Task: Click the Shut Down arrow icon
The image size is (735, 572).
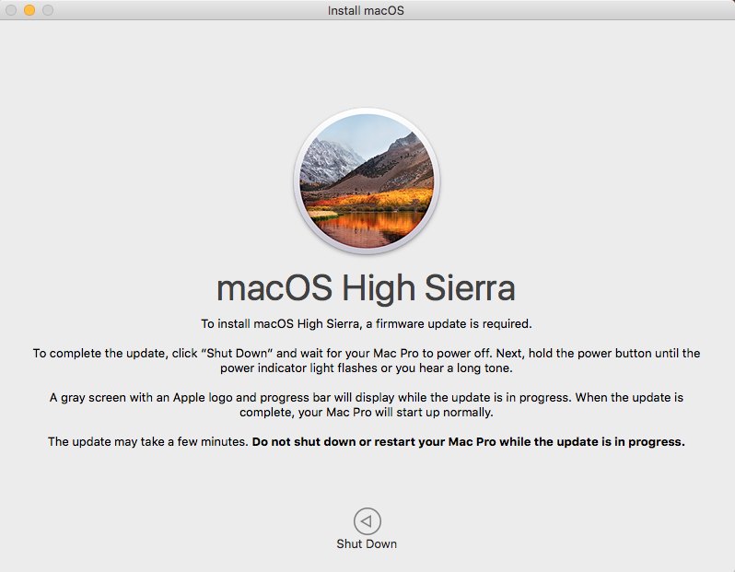Action: (367, 521)
